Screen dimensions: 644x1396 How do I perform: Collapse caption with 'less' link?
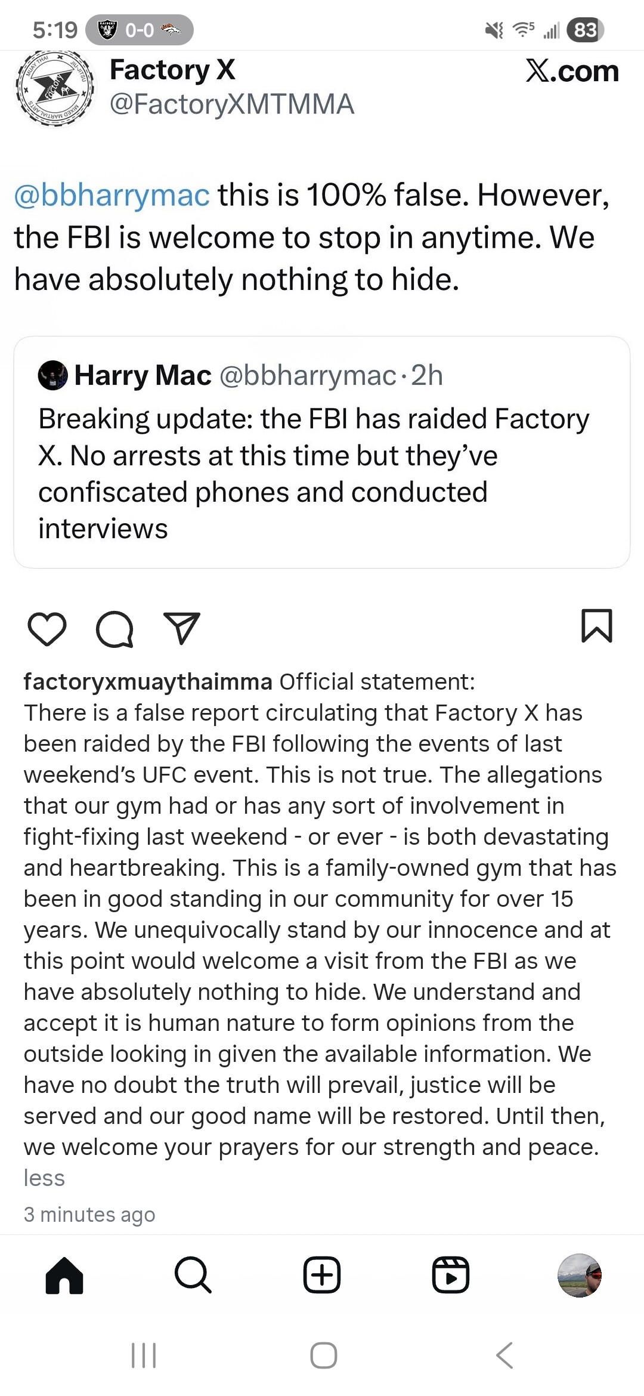coord(44,1178)
